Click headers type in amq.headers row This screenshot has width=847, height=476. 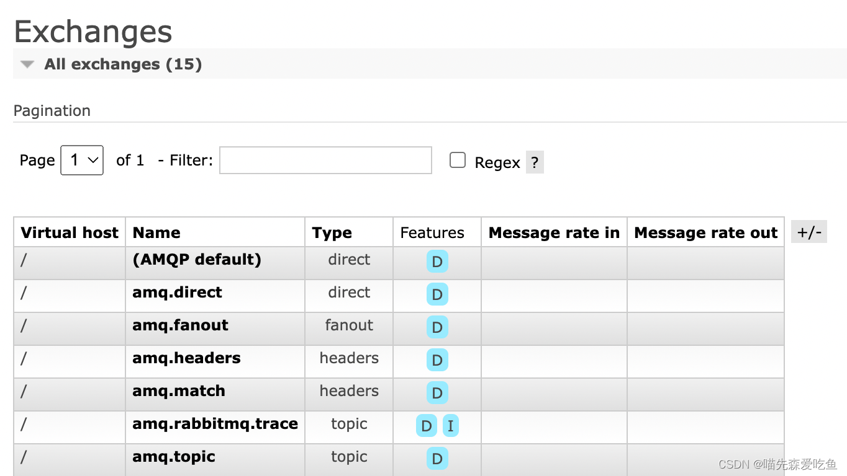(349, 358)
